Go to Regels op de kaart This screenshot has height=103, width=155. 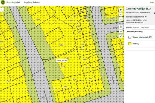click(x=30, y=2)
